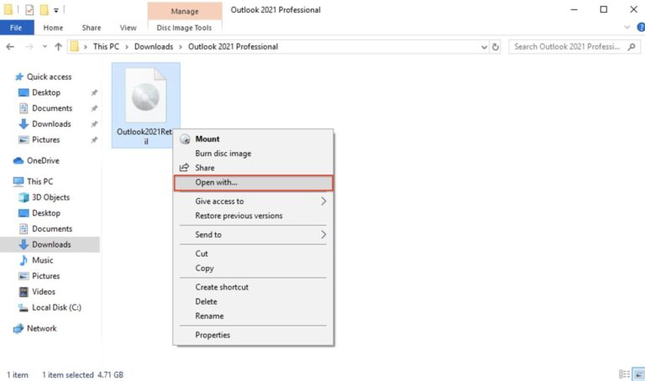Click the '1 item selected 4.71 GB' status text
This screenshot has height=381, width=645.
click(x=82, y=374)
